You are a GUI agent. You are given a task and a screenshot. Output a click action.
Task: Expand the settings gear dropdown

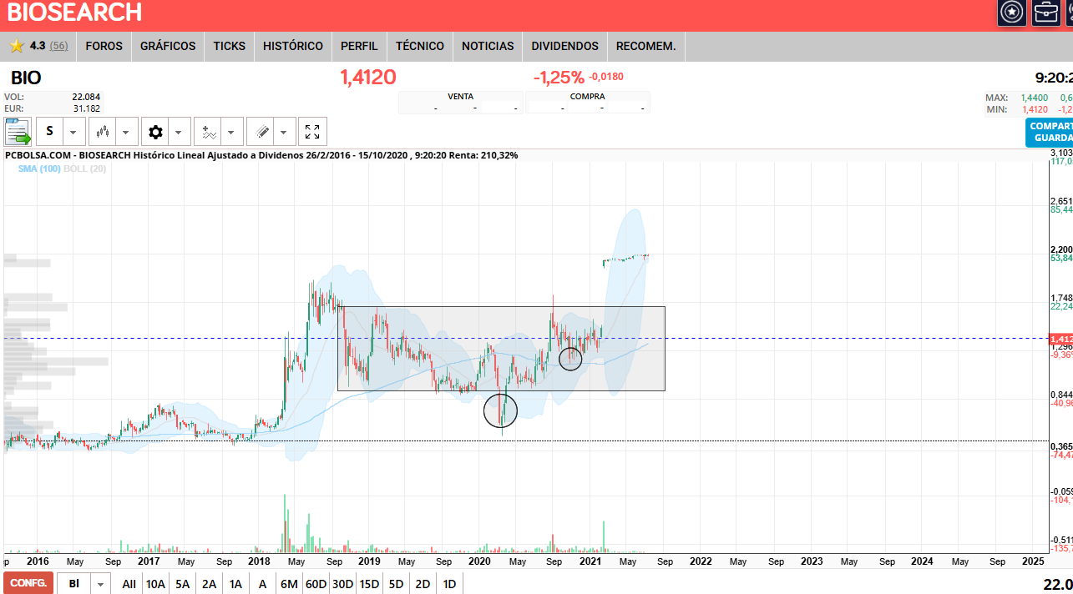pyautogui.click(x=180, y=132)
